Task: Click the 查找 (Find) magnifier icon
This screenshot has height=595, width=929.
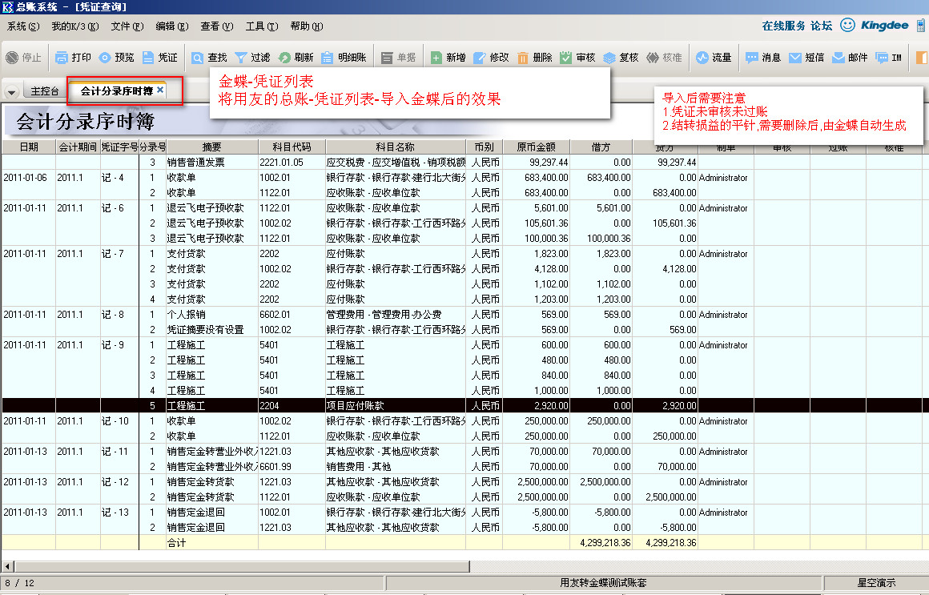Action: pos(198,58)
